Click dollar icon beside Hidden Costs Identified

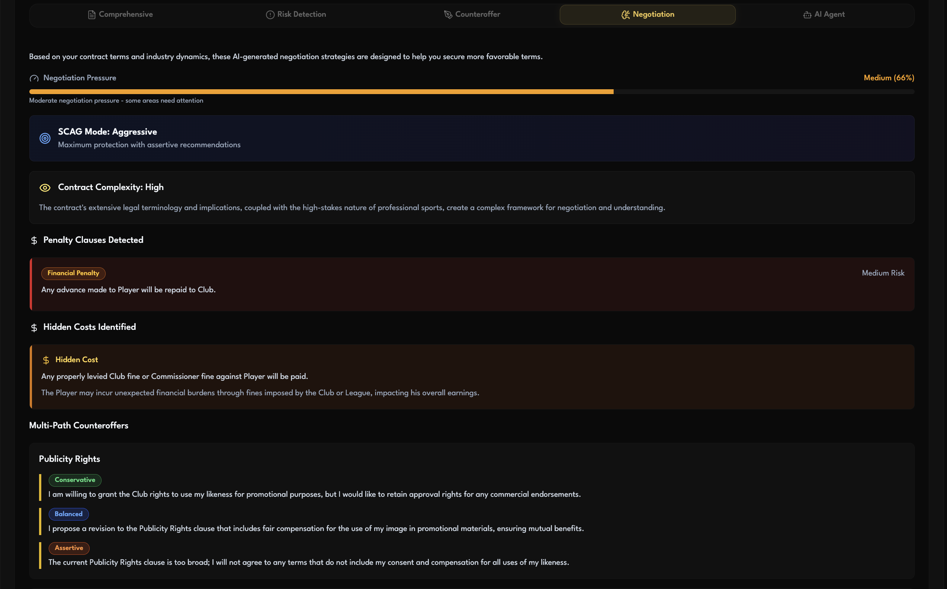coord(34,328)
